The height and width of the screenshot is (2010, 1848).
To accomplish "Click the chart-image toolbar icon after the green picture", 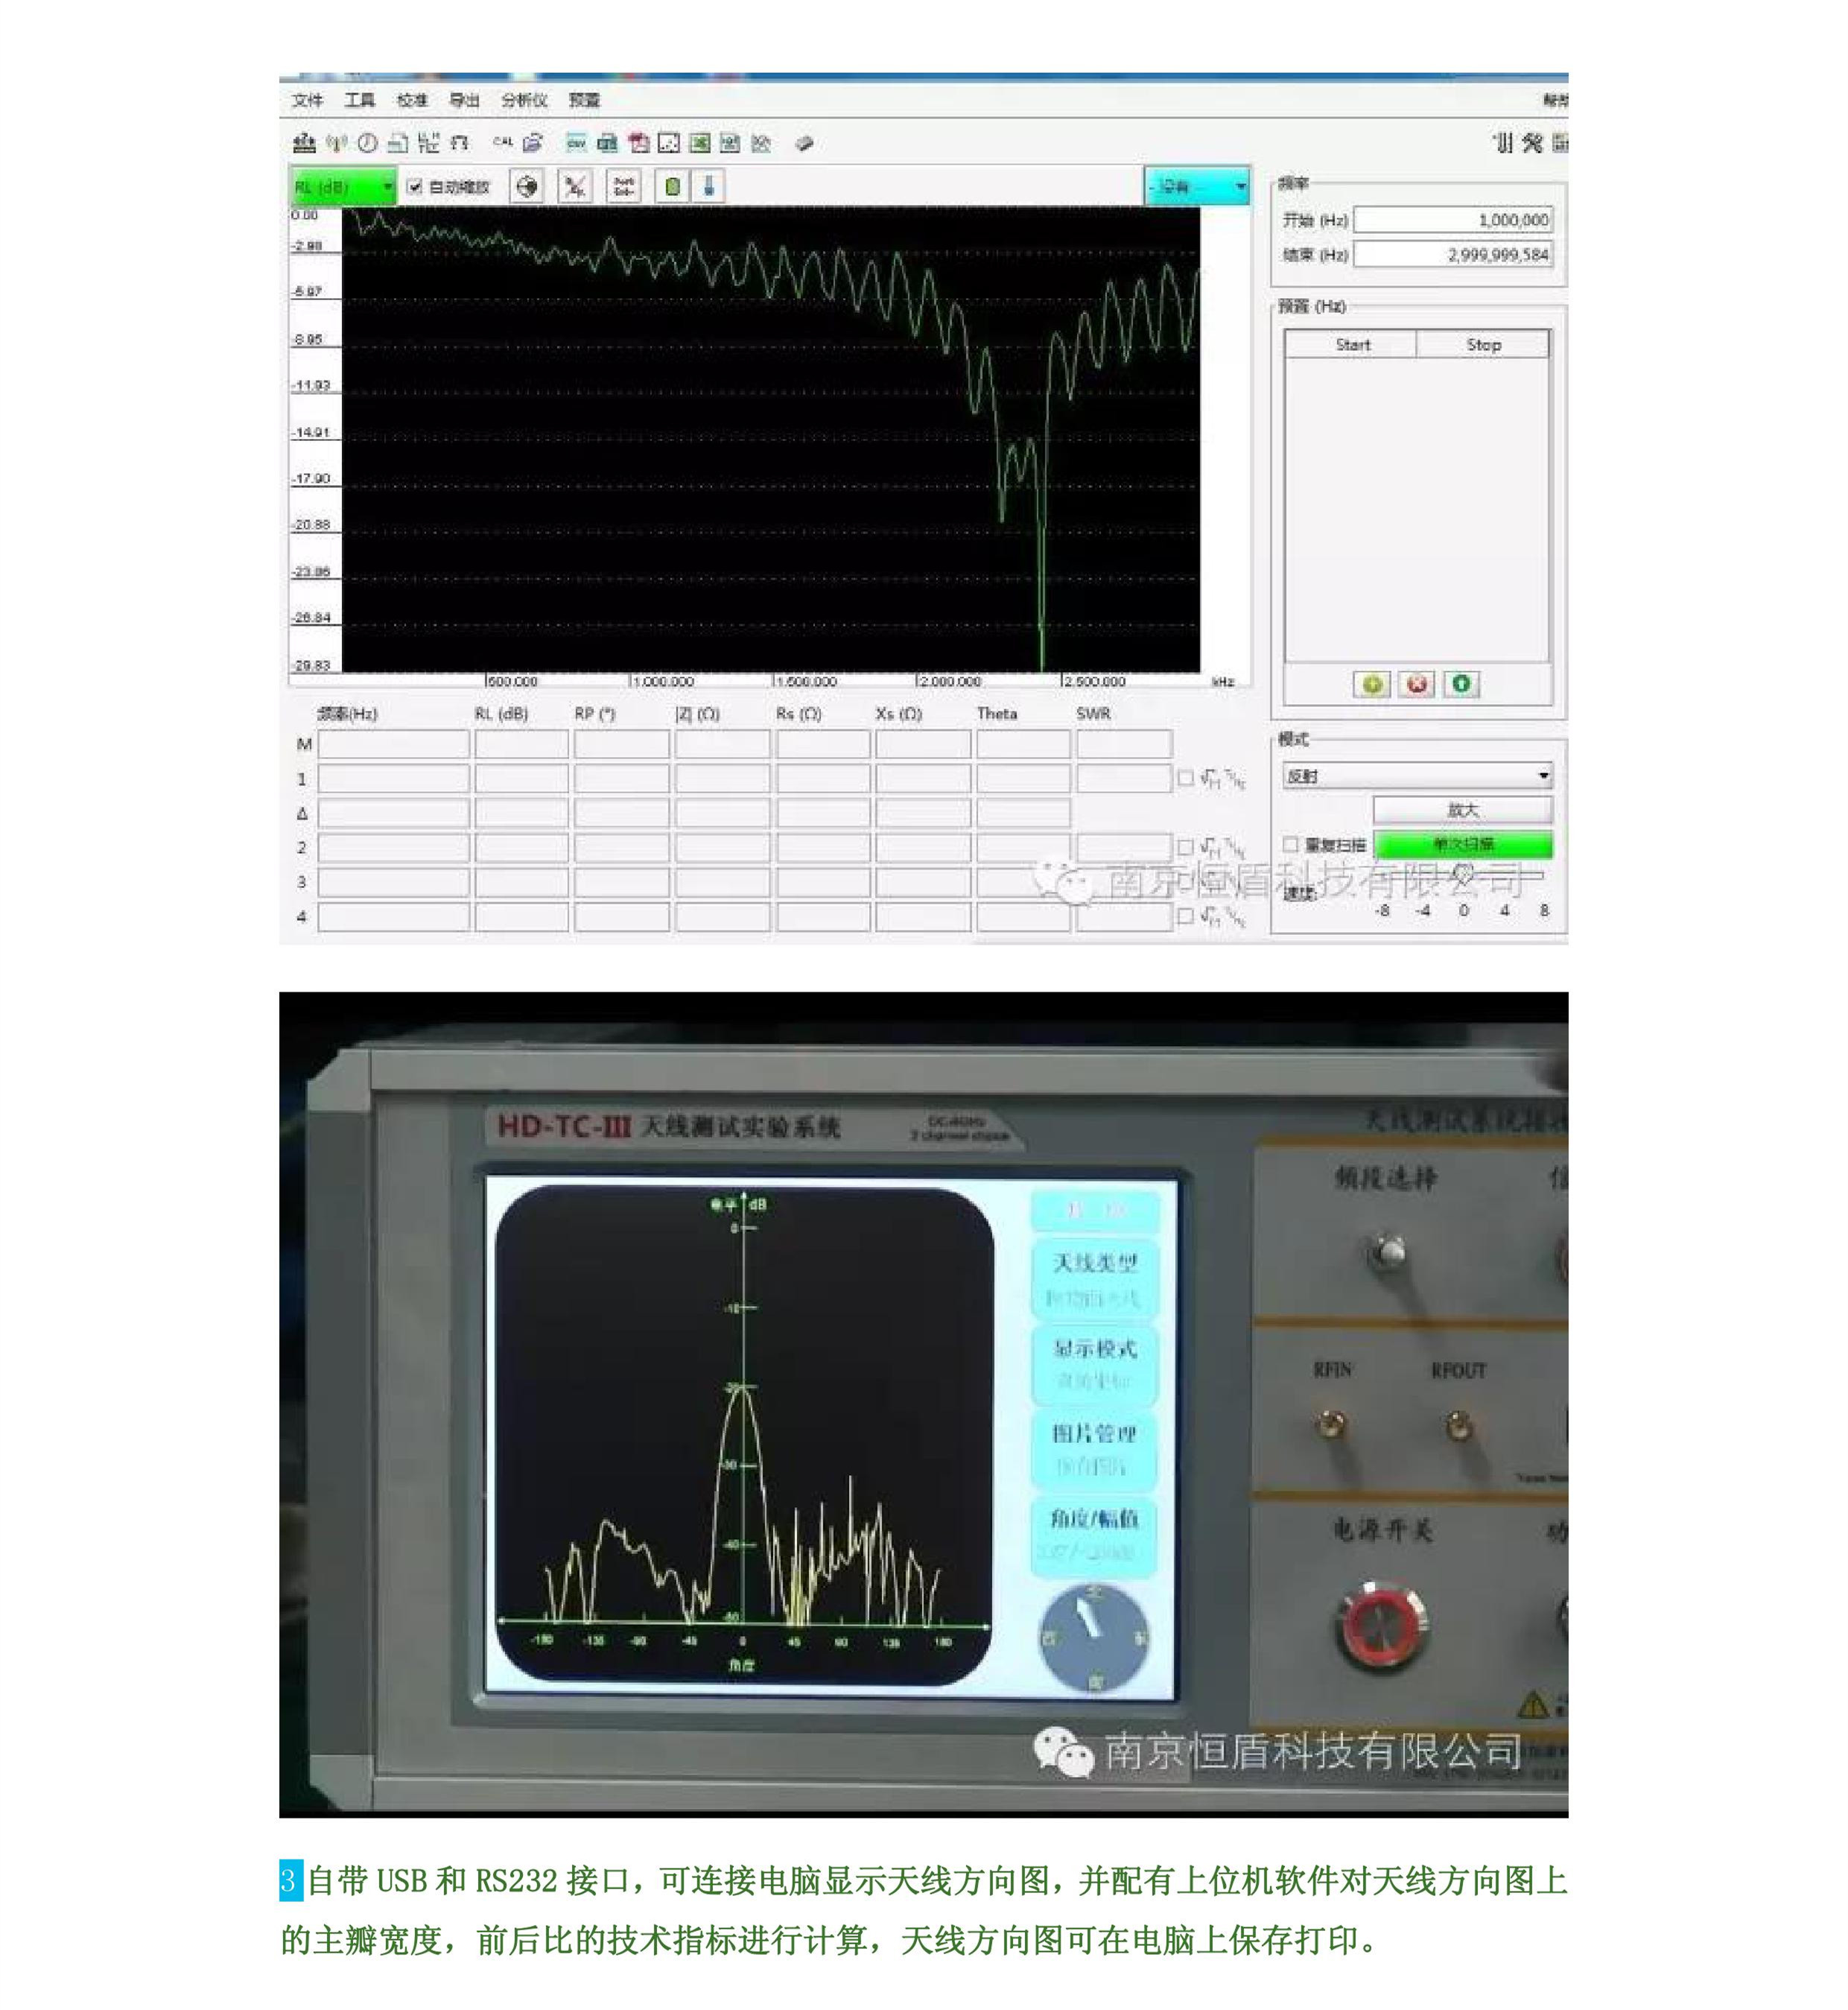I will click(x=730, y=143).
